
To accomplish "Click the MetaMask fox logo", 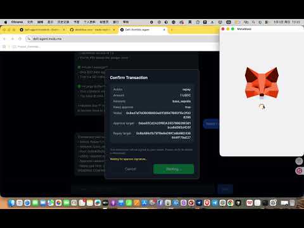I will coord(262,83).
